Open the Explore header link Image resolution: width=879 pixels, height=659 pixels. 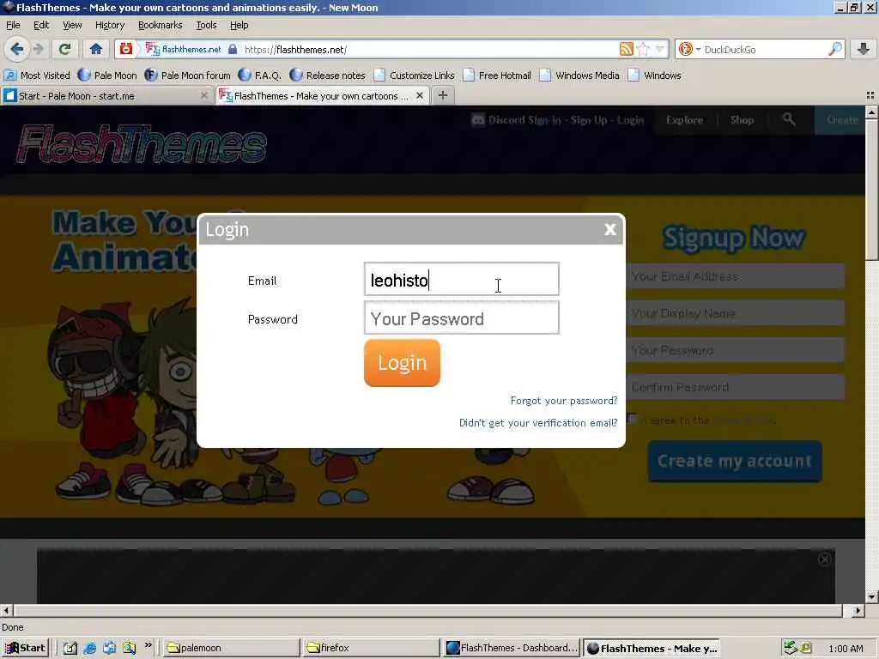click(684, 120)
